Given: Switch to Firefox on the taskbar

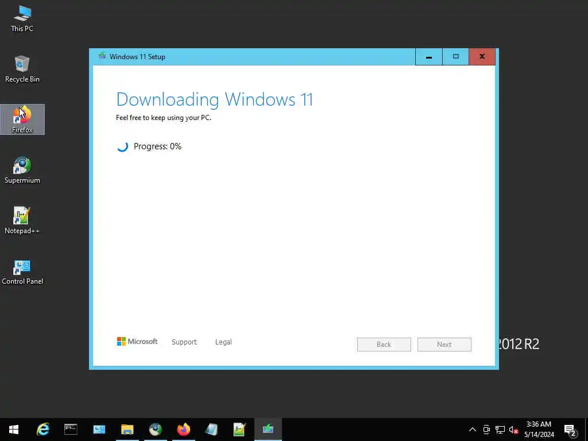Looking at the screenshot, I should tap(183, 430).
